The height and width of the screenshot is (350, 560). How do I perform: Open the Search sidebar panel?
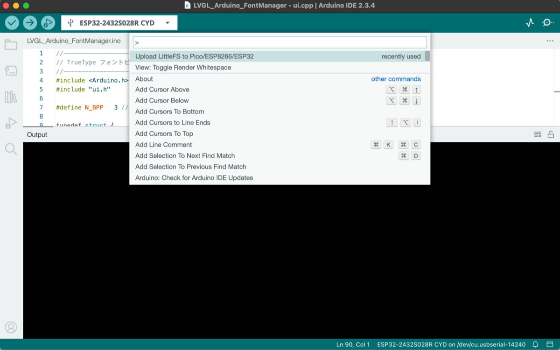pyautogui.click(x=11, y=149)
